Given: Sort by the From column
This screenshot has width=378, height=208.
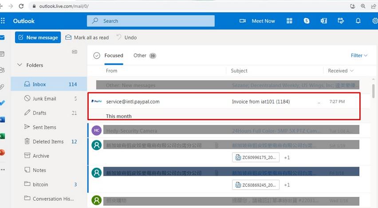Looking at the screenshot, I should coord(112,71).
